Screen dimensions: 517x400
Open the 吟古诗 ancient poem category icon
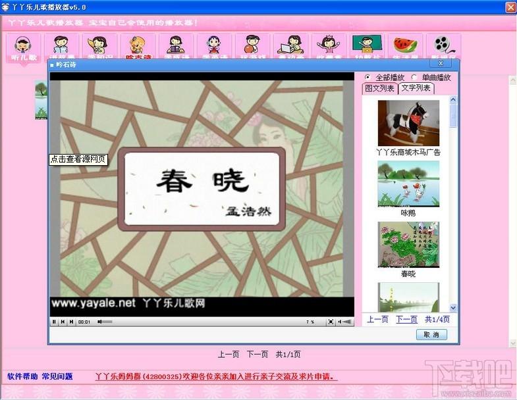pos(138,47)
